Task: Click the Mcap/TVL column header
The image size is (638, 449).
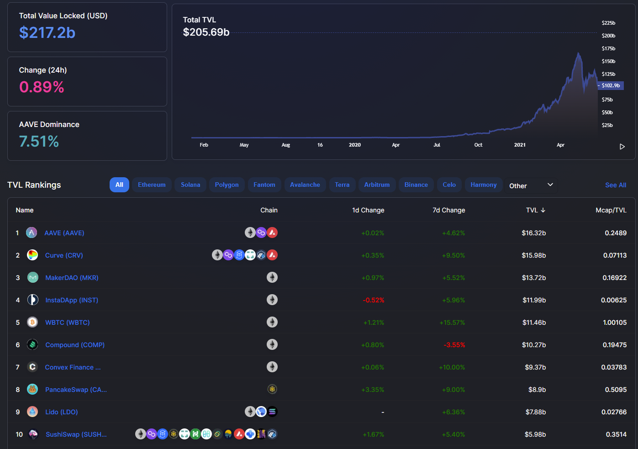Action: tap(611, 210)
